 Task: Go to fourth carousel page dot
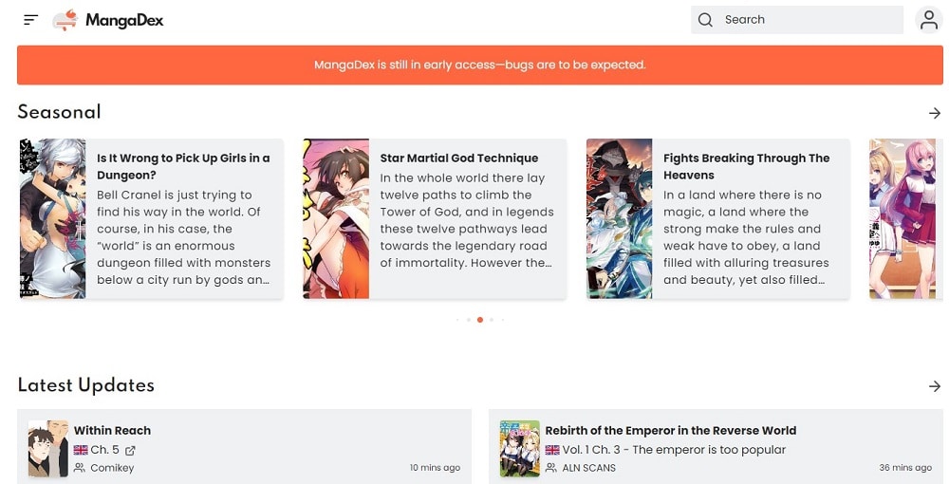coord(492,320)
